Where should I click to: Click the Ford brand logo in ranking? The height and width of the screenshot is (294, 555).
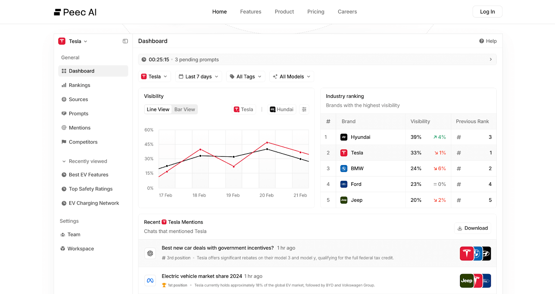(344, 184)
